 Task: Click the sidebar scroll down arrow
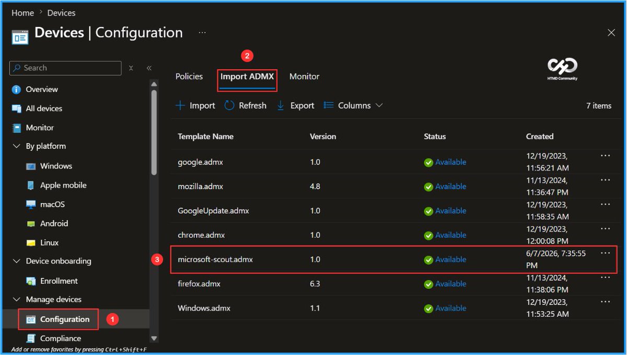pyautogui.click(x=154, y=338)
